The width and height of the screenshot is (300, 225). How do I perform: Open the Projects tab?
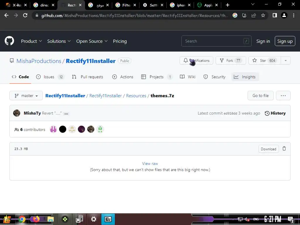157,77
